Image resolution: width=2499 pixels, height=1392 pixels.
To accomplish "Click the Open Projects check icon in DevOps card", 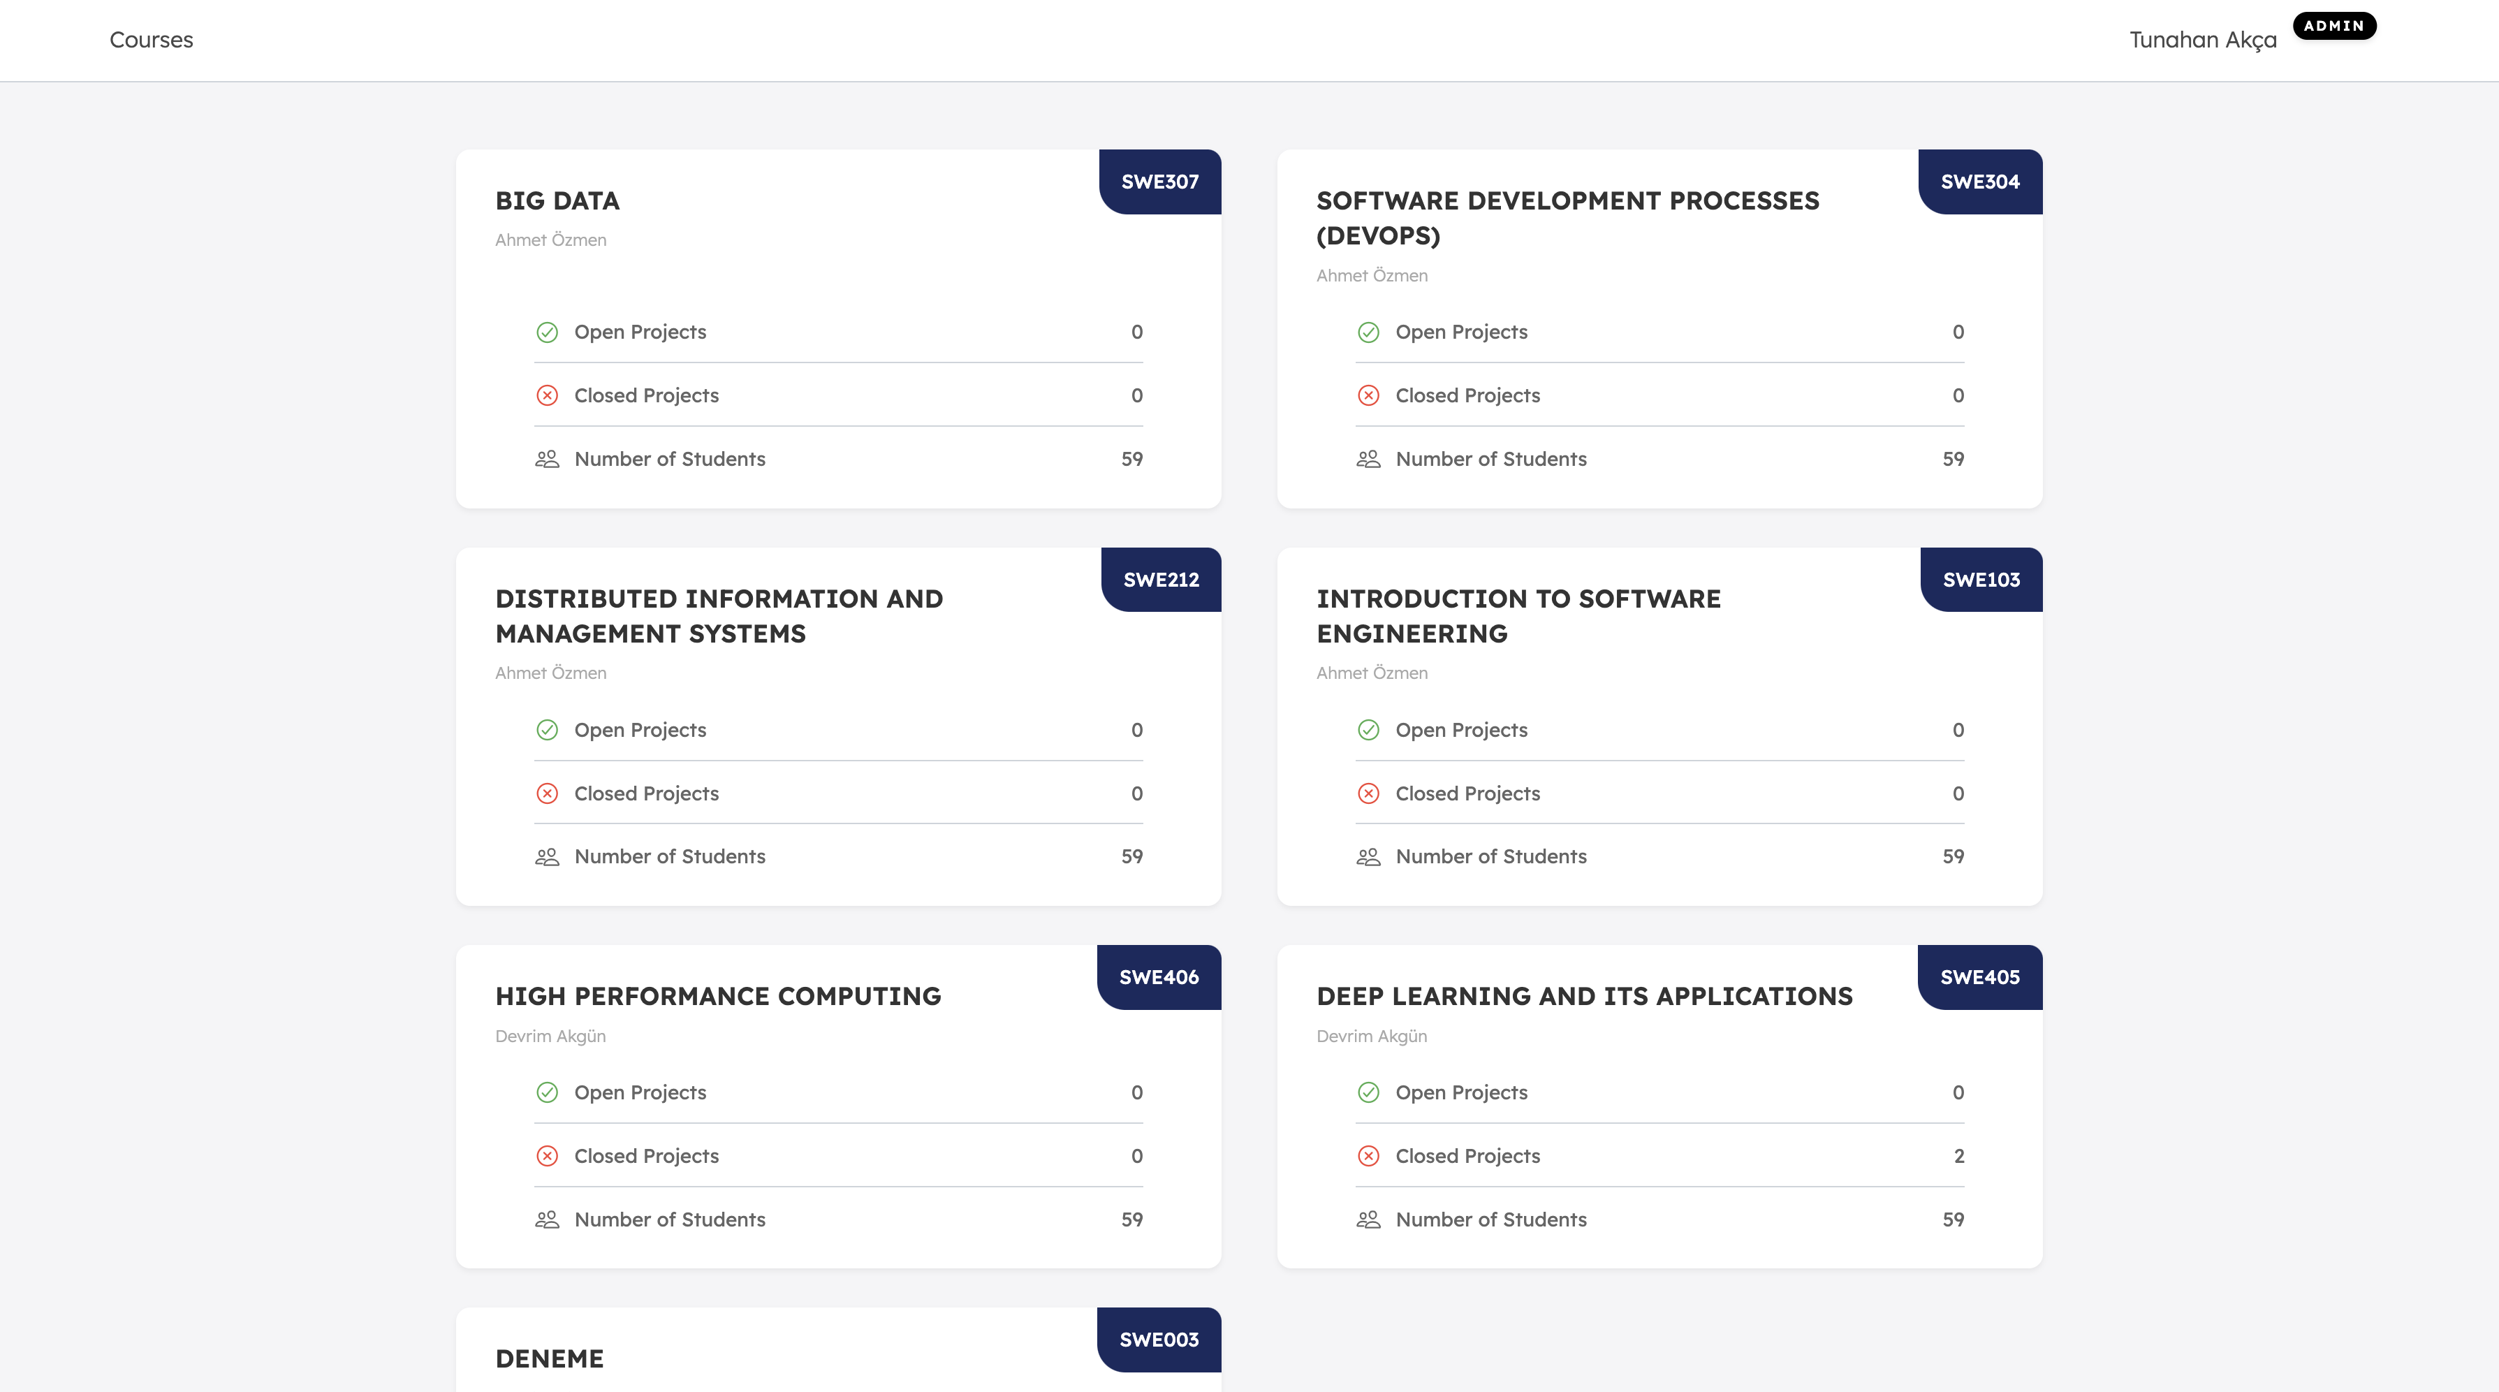I will [x=1369, y=332].
